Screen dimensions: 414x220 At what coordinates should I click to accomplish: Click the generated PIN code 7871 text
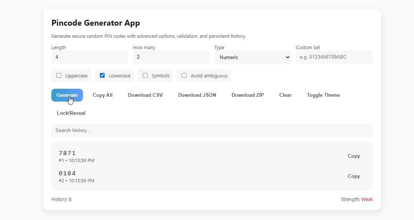67,153
